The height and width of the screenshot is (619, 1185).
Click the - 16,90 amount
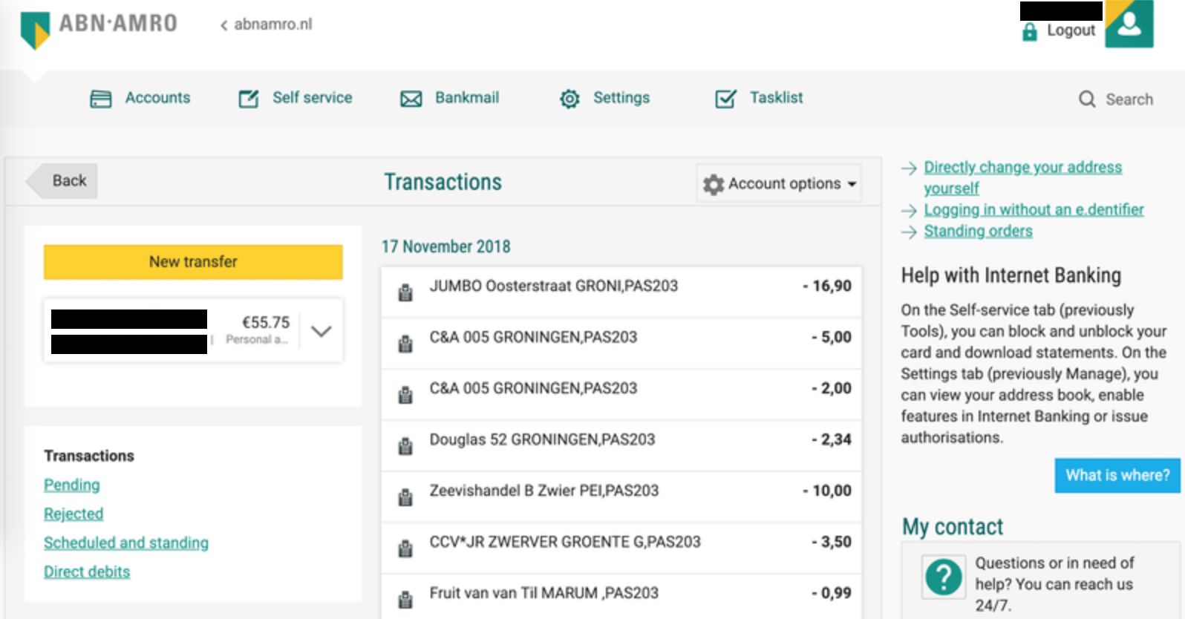(827, 286)
